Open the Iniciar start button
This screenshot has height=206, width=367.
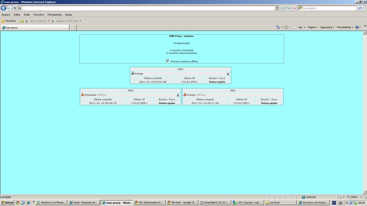tap(7, 203)
